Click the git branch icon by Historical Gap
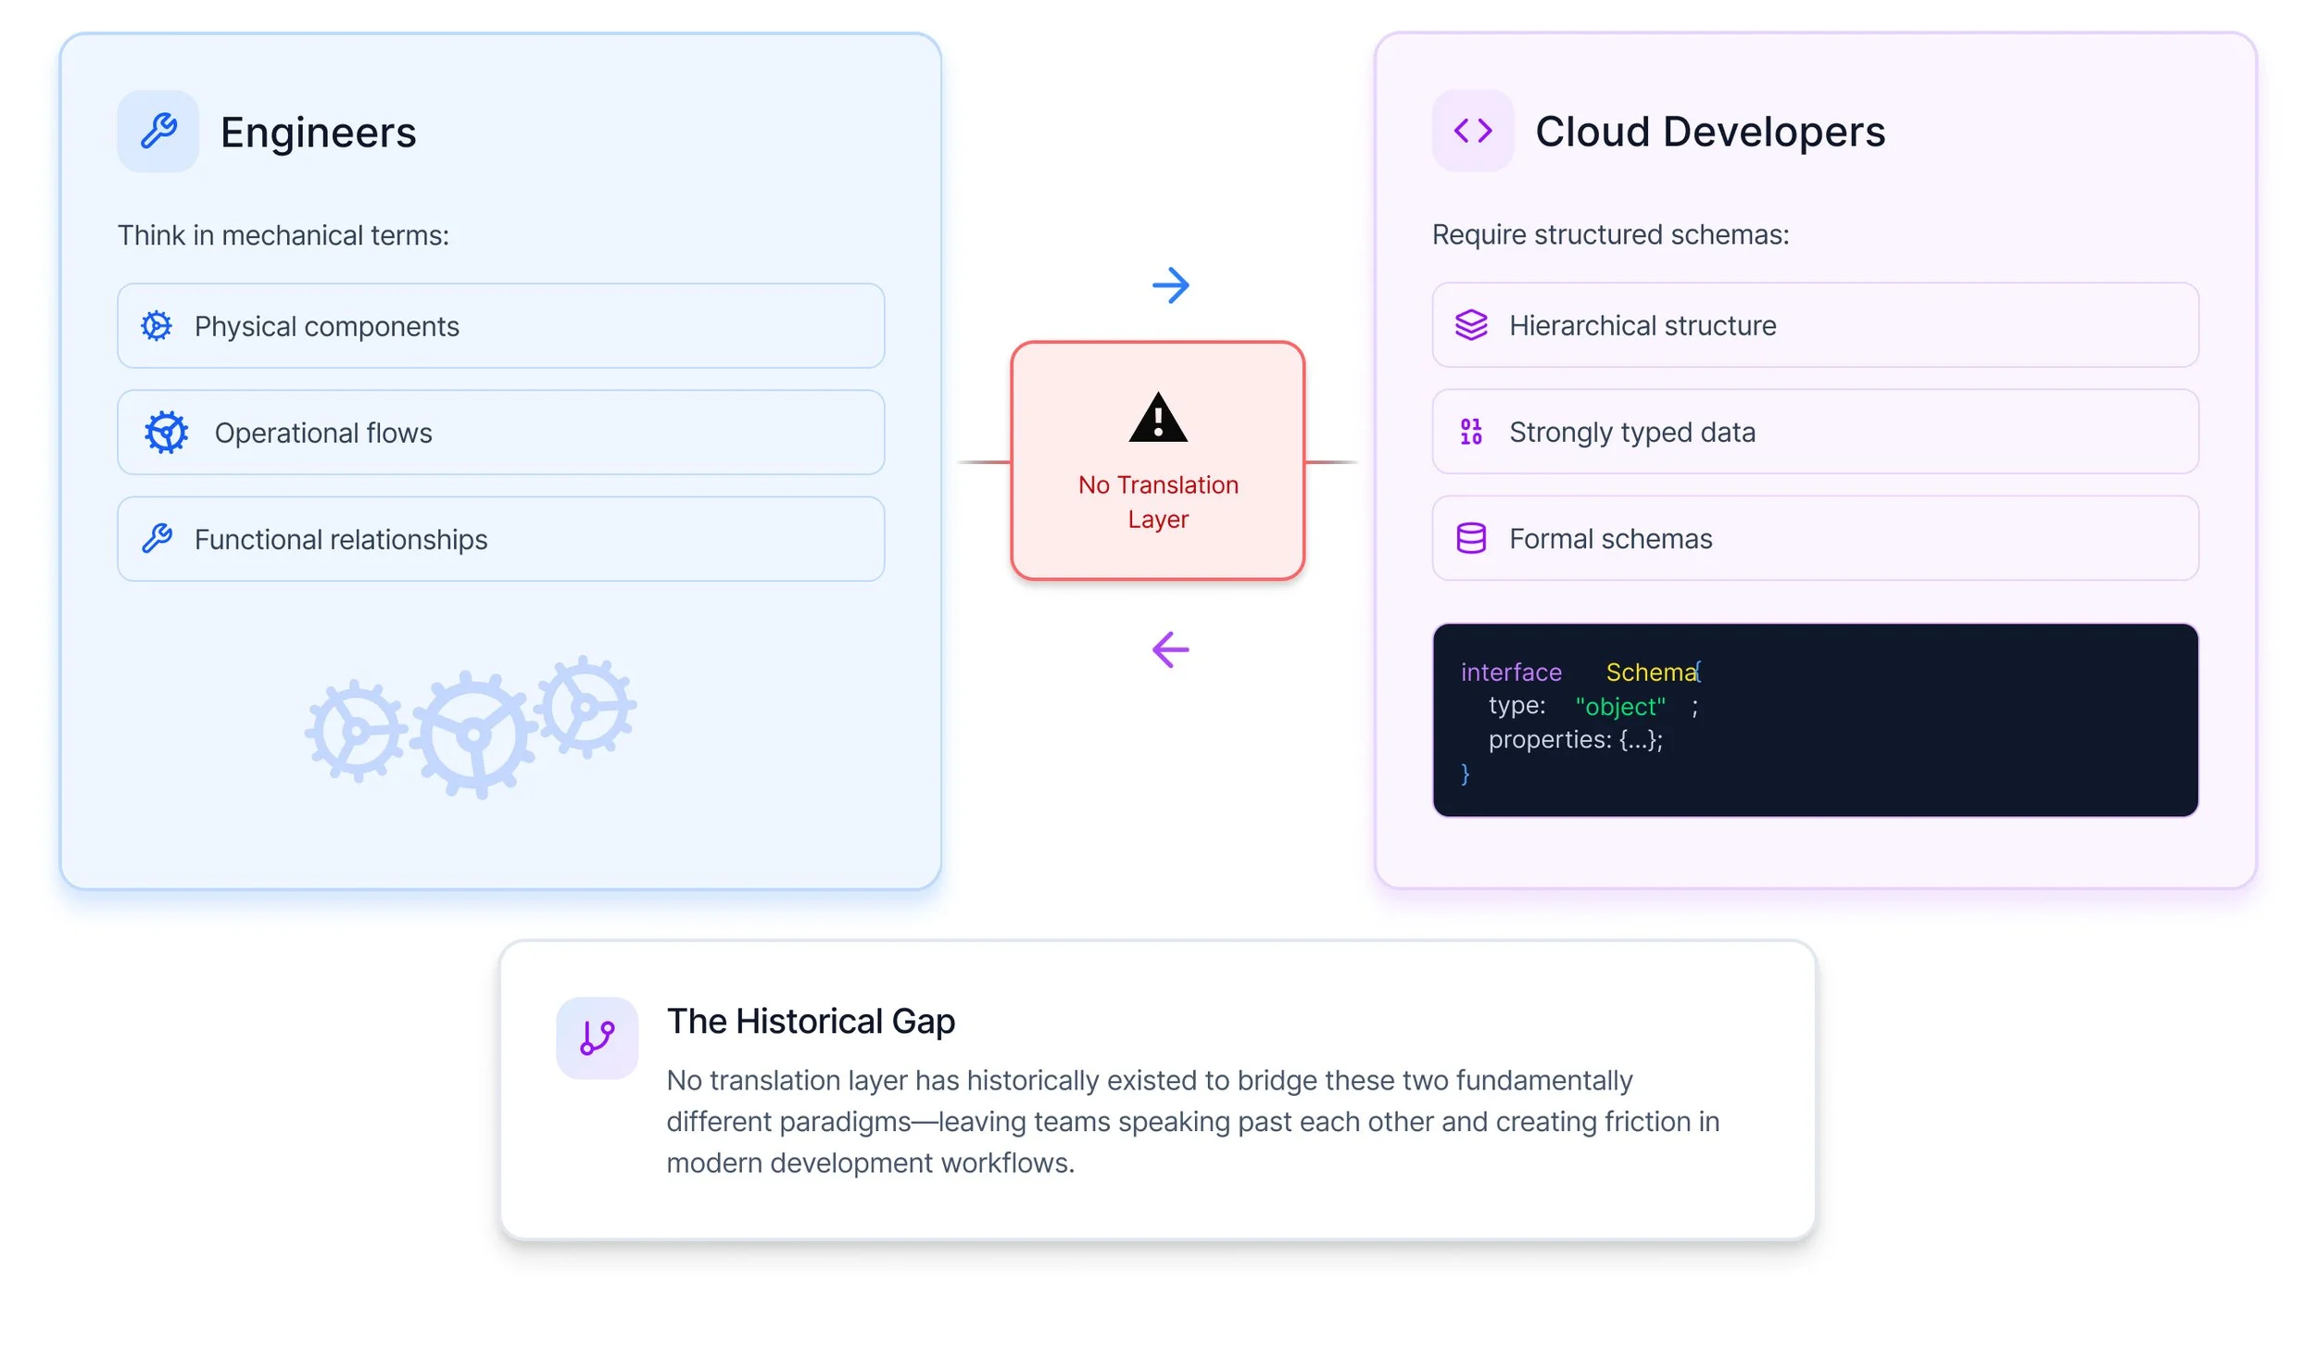 coord(597,1037)
